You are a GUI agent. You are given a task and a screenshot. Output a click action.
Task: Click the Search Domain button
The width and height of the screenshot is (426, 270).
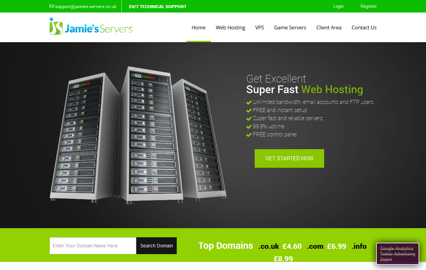pyautogui.click(x=157, y=246)
